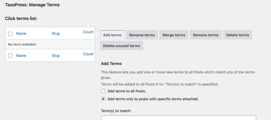Click Name link in the table footer
The width and height of the screenshot is (271, 120).
[x=21, y=56]
